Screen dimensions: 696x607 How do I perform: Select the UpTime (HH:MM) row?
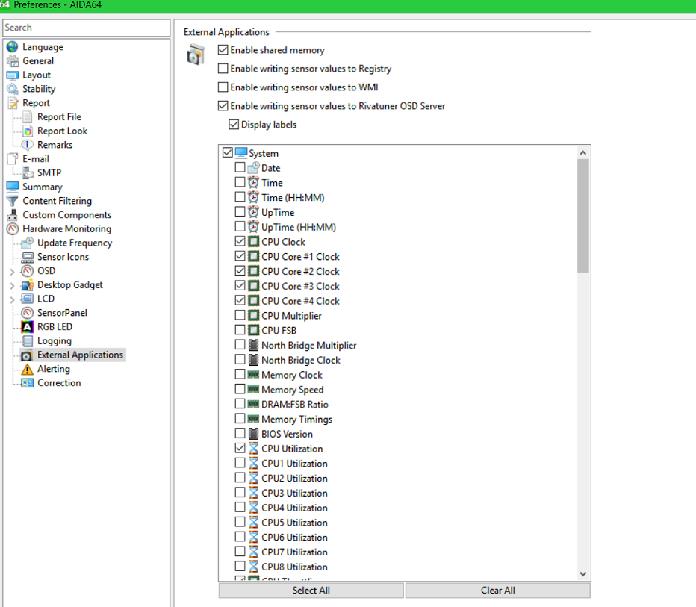[x=299, y=227]
